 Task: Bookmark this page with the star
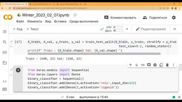[x=167, y=8]
